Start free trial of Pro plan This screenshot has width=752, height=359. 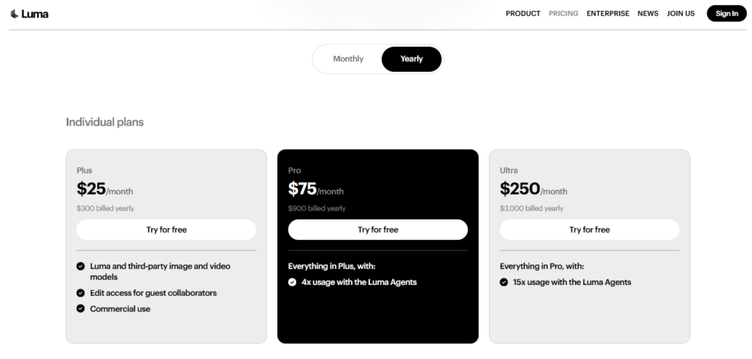(377, 230)
